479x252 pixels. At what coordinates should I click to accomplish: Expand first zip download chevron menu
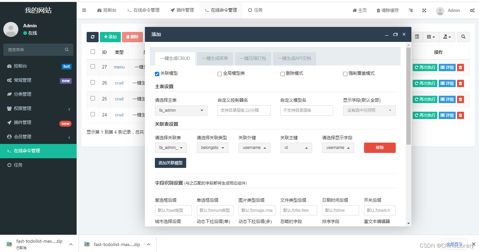click(71, 244)
